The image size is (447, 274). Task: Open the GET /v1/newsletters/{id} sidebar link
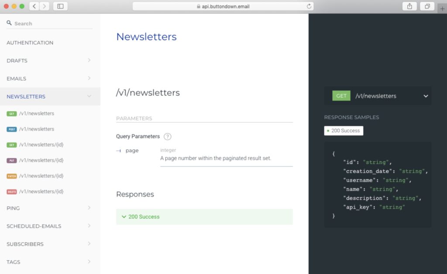[x=11, y=145]
